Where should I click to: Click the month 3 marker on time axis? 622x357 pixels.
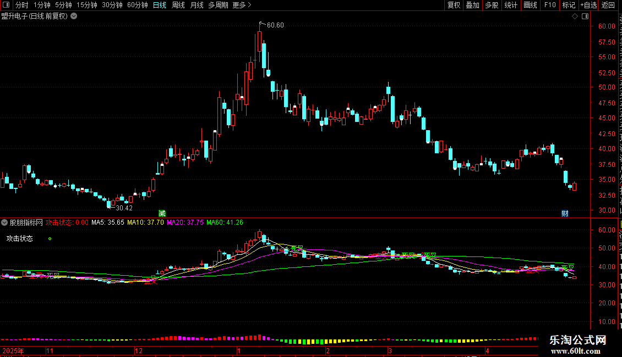[390, 350]
